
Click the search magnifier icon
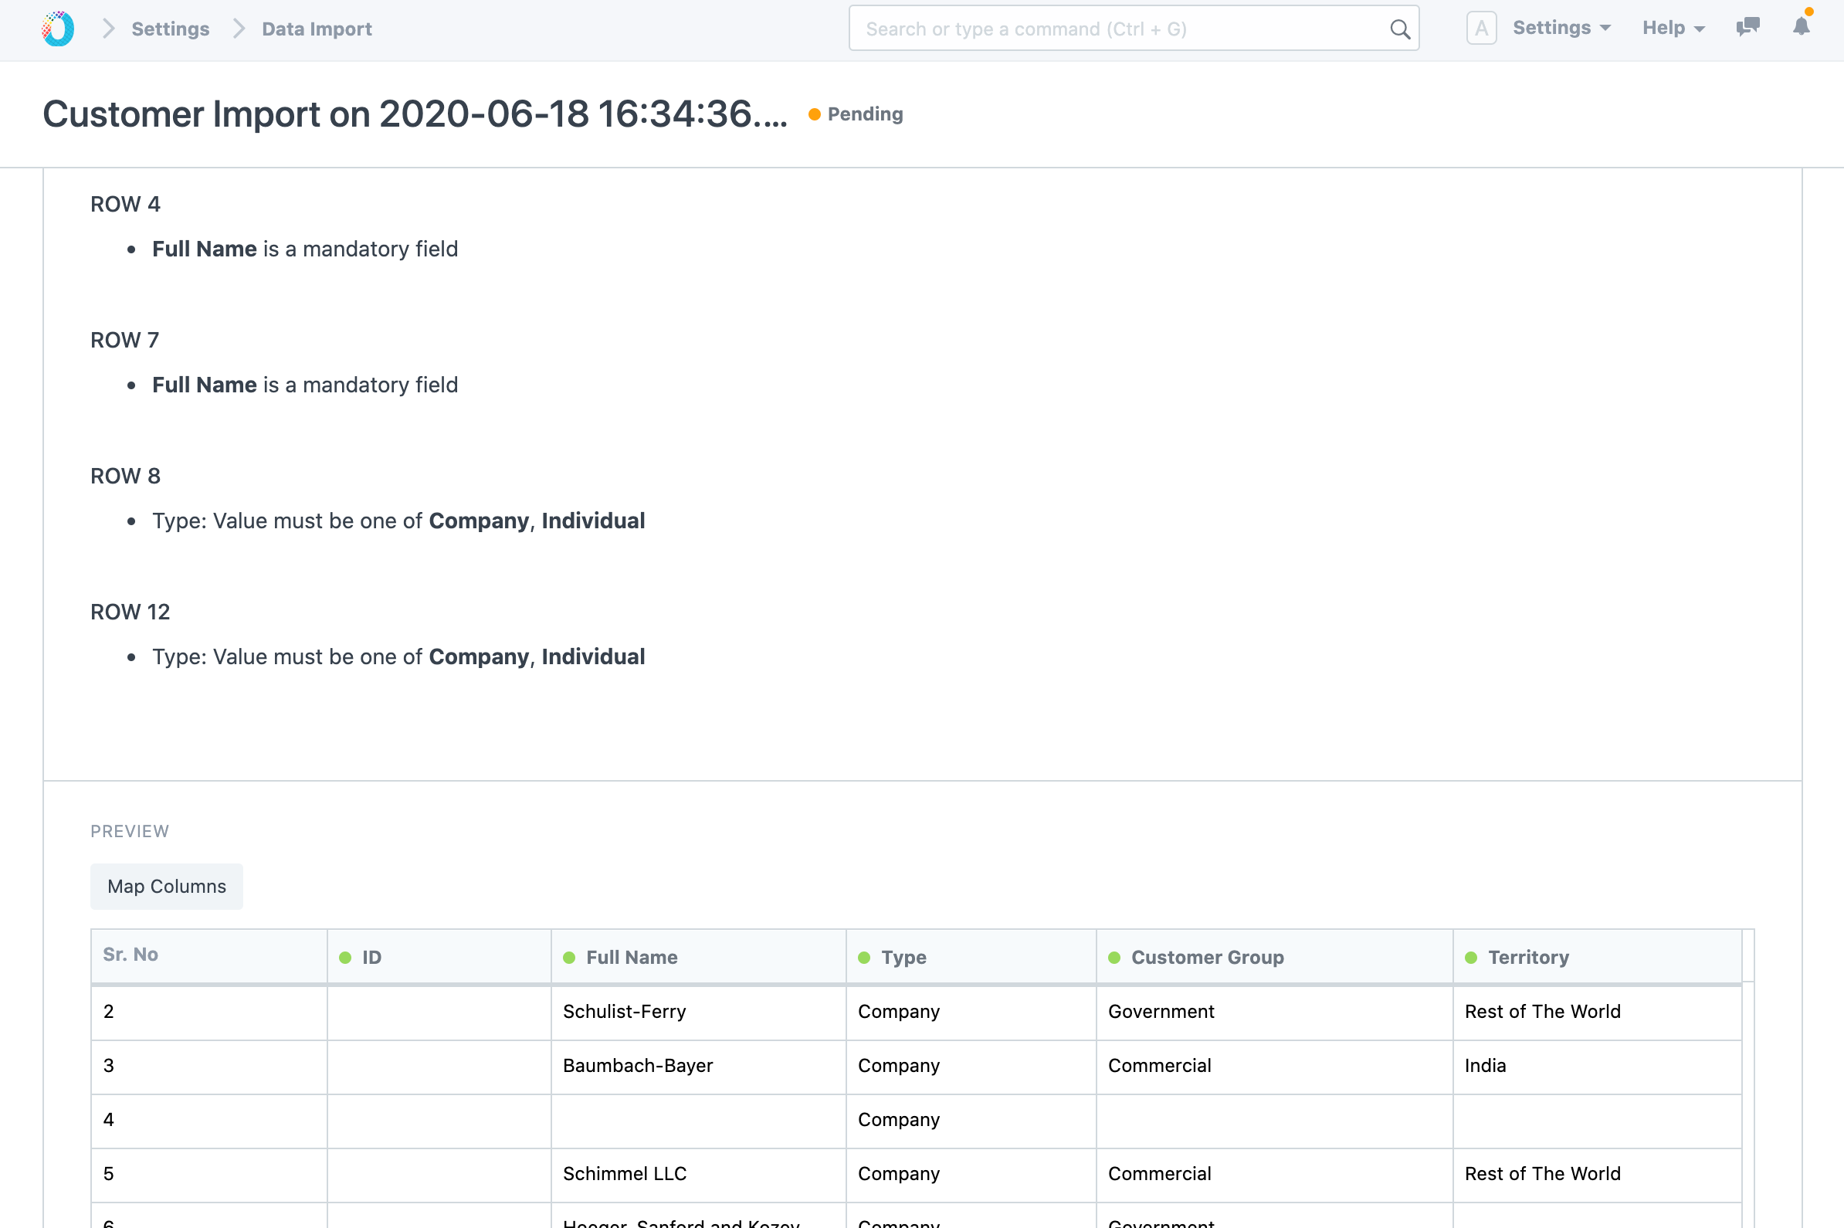1399,30
